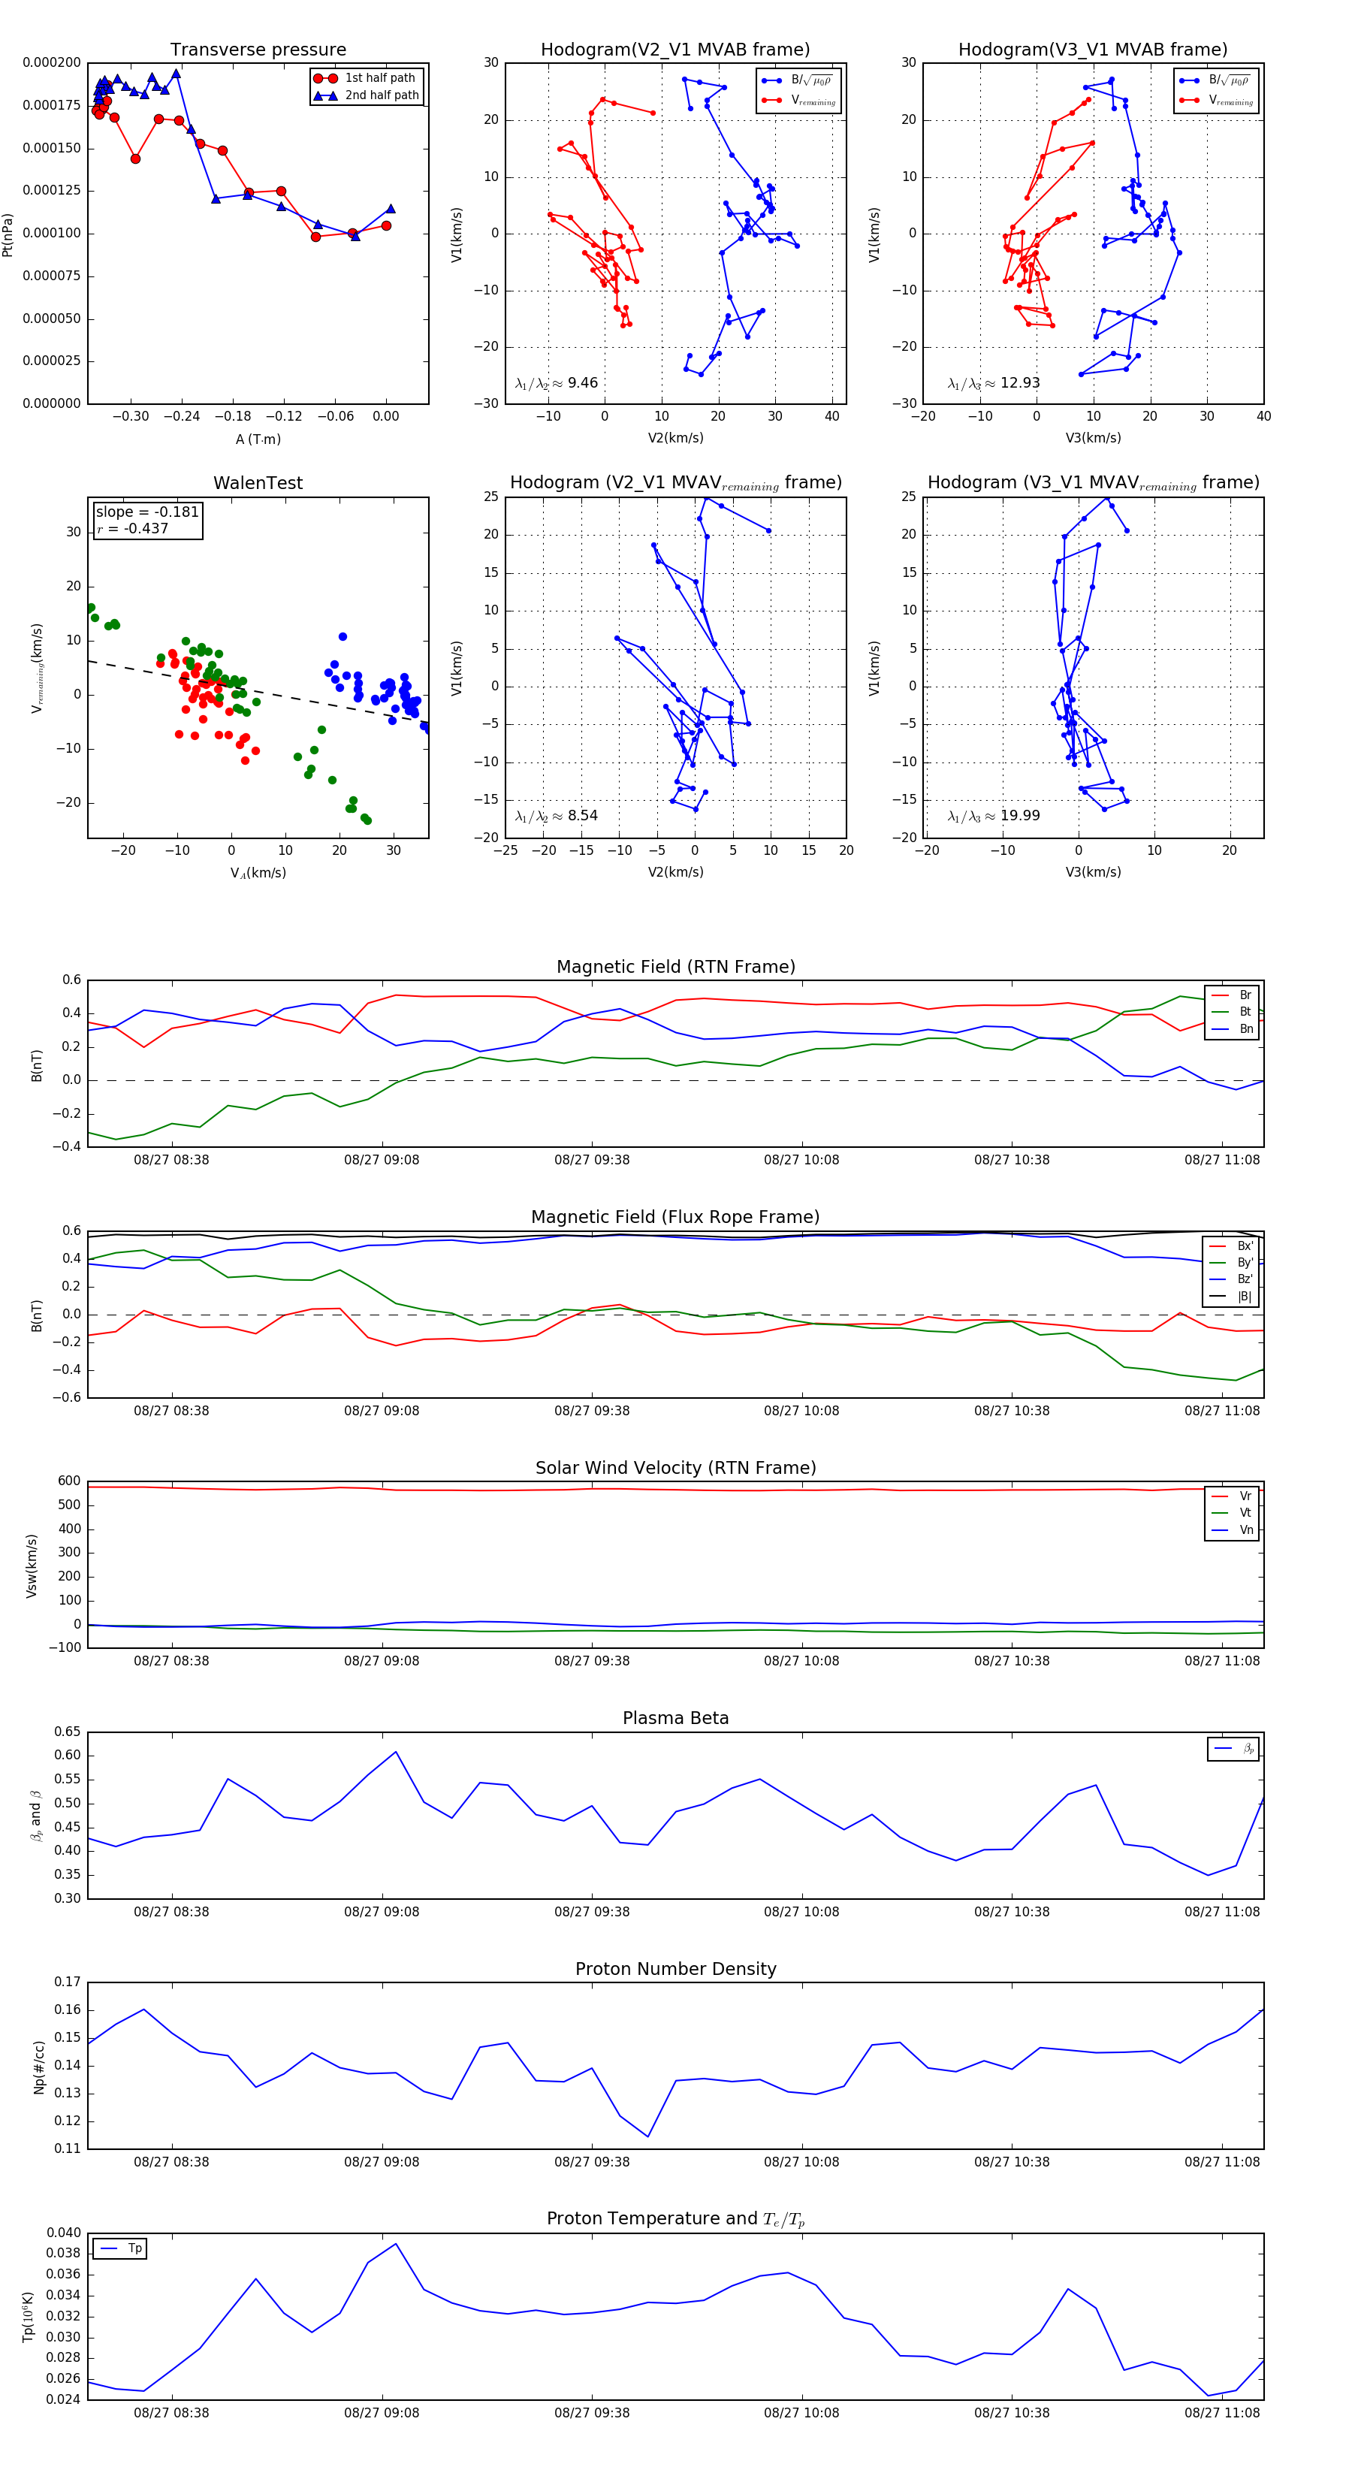Select the "1st half path" legend entry
The height and width of the screenshot is (2479, 1352).
[x=366, y=78]
